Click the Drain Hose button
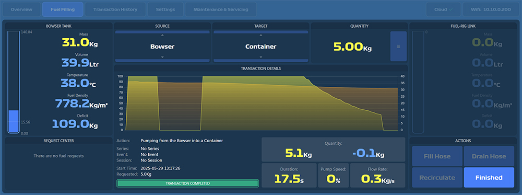 tap(489, 156)
